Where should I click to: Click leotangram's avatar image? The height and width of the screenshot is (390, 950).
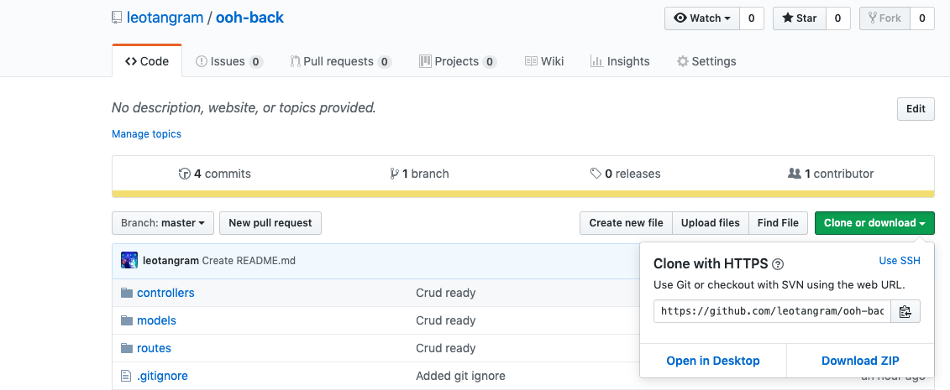click(129, 261)
